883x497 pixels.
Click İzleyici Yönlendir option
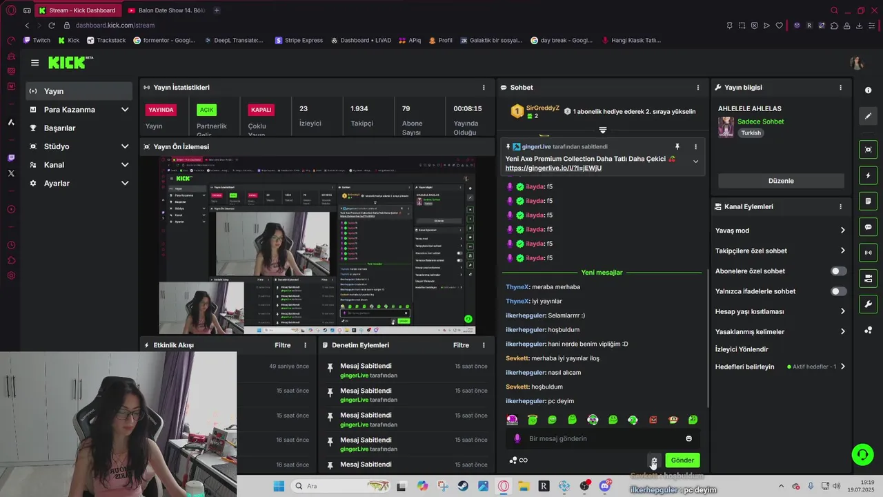point(742,349)
